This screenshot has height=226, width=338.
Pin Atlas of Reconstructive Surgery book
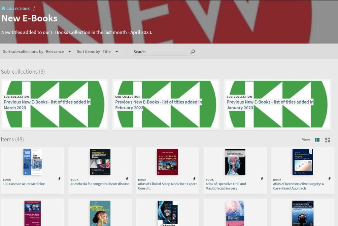point(329,179)
